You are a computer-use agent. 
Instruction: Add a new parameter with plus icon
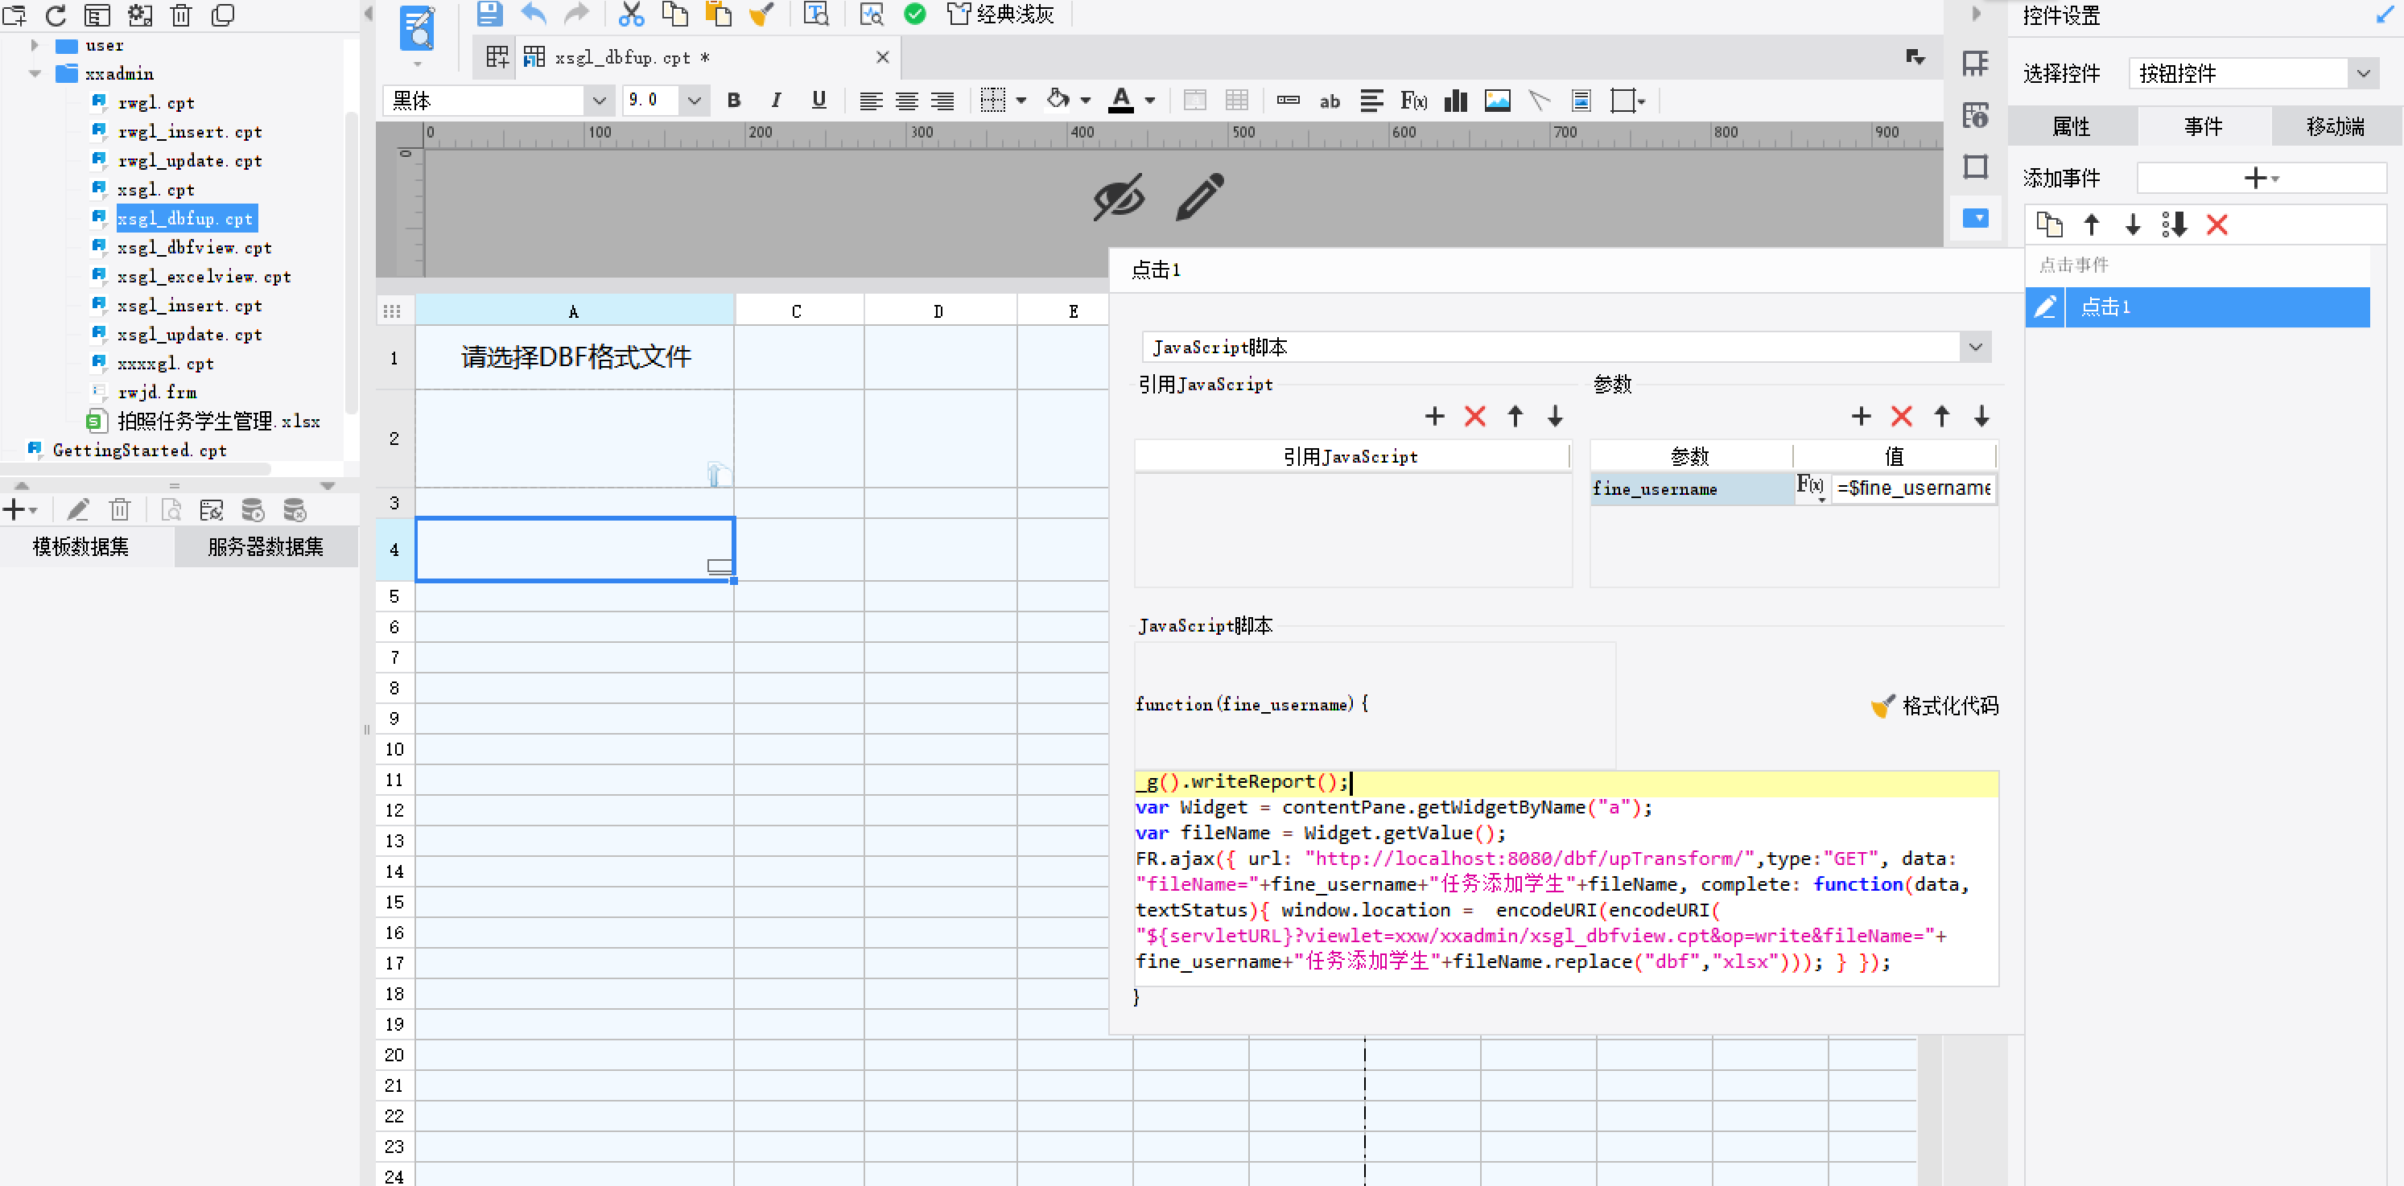1861,416
